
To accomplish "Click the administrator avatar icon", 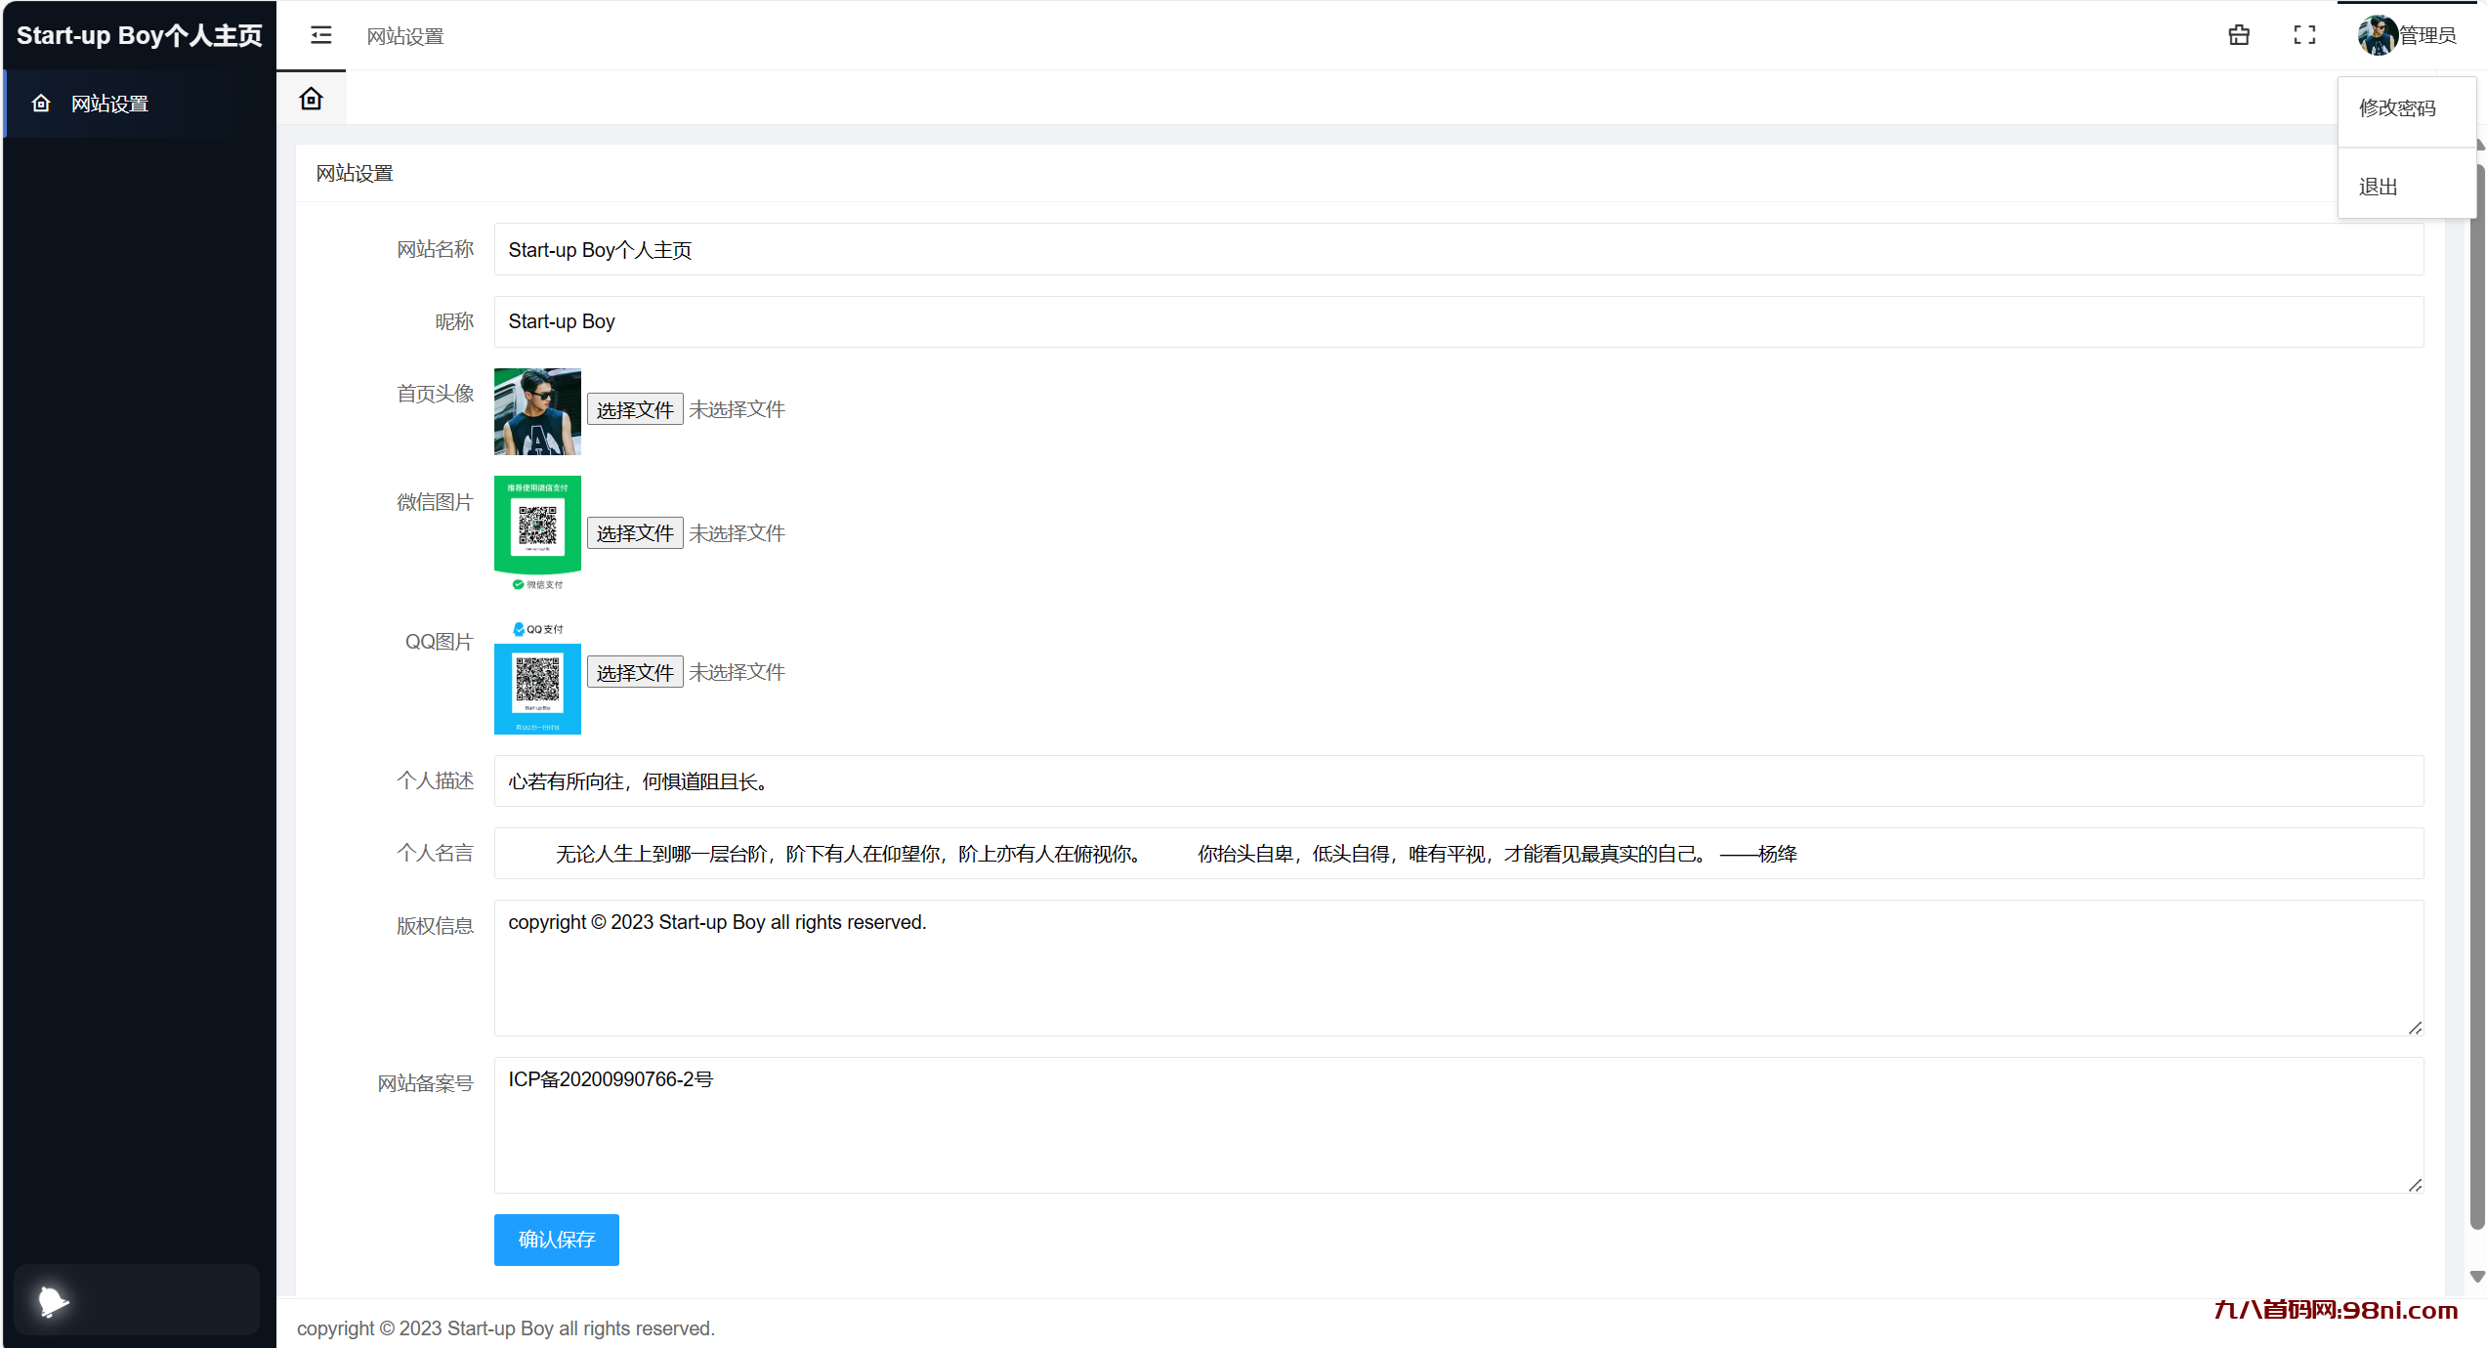I will click(x=2377, y=36).
